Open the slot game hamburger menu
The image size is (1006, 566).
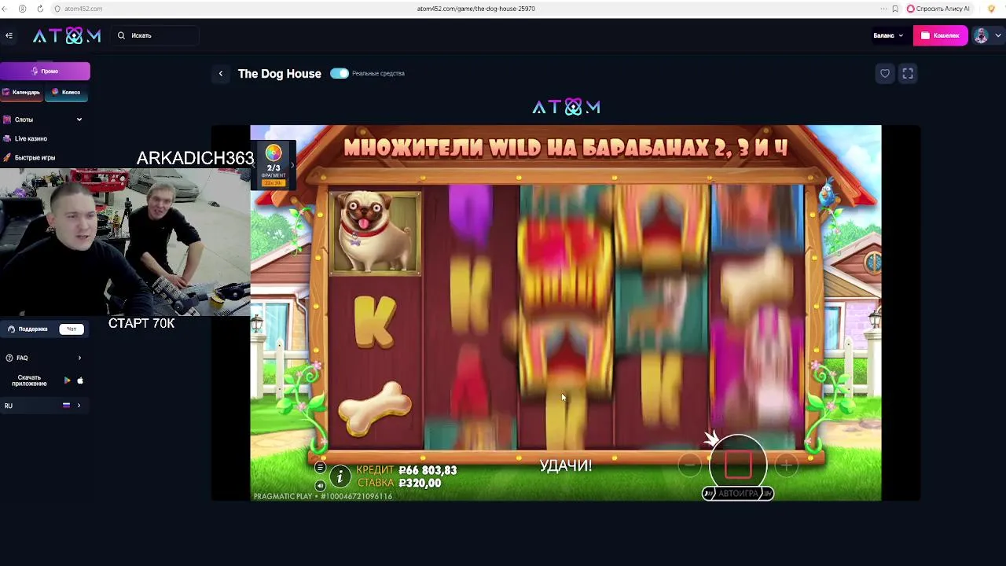320,468
